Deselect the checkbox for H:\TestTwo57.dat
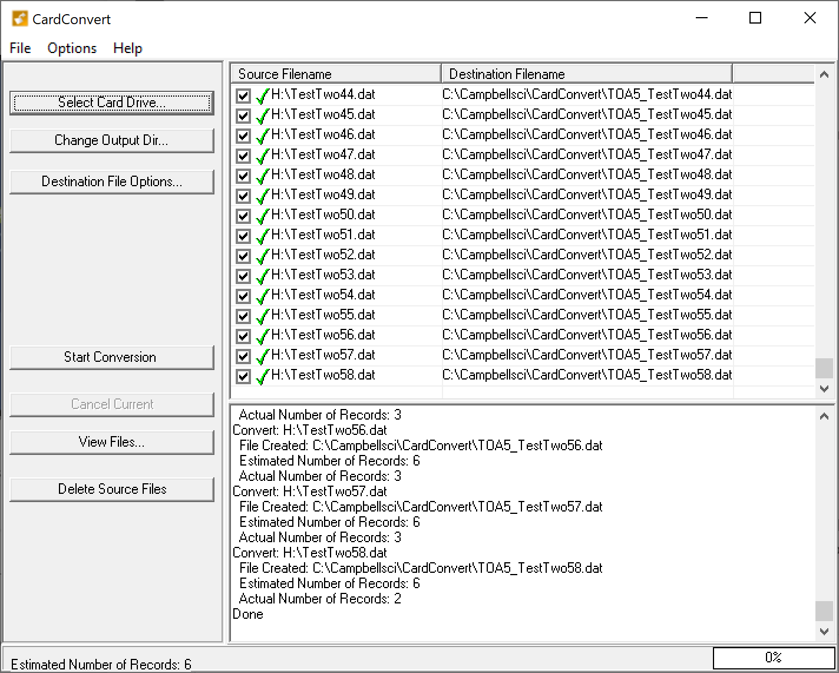Screen dimensions: 839x673 (x=243, y=356)
